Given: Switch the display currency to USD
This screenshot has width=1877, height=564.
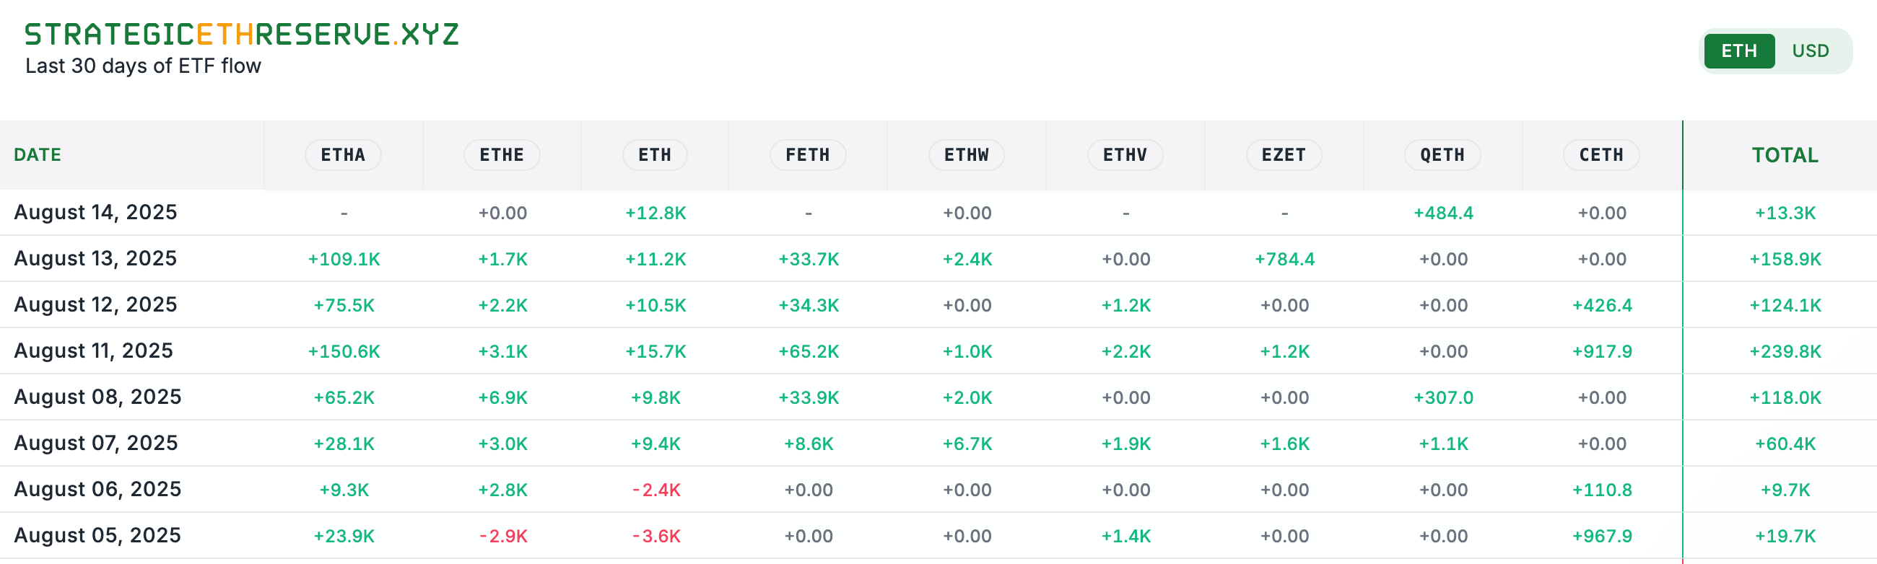Looking at the screenshot, I should click(1810, 51).
